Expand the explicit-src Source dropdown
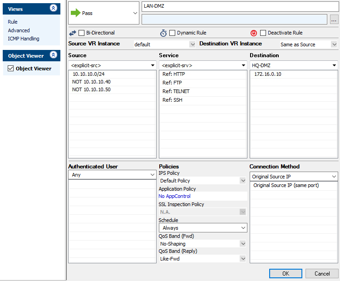The height and width of the screenshot is (281, 340). [x=112, y=65]
